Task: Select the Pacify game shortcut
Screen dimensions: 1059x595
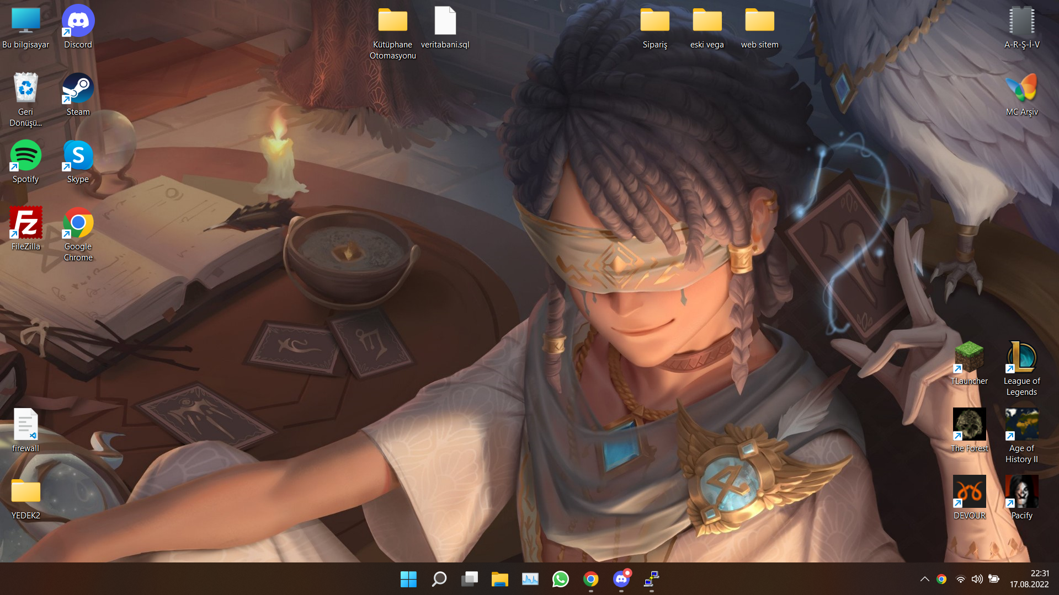Action: [x=1022, y=498]
